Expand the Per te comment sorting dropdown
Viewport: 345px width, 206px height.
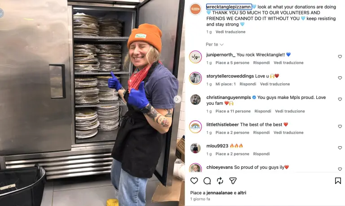215,45
